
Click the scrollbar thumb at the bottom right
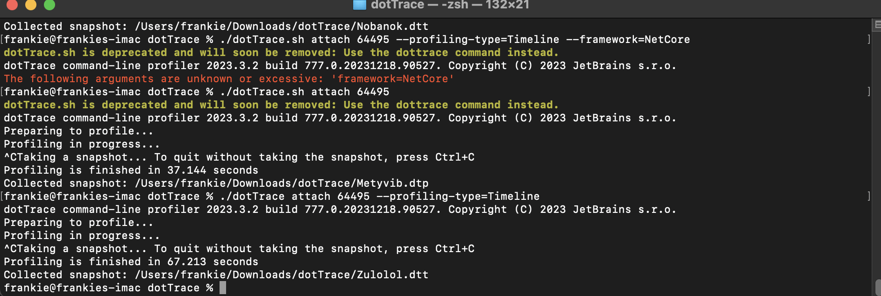tap(877, 288)
